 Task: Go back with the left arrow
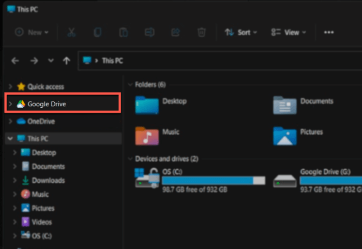15,61
